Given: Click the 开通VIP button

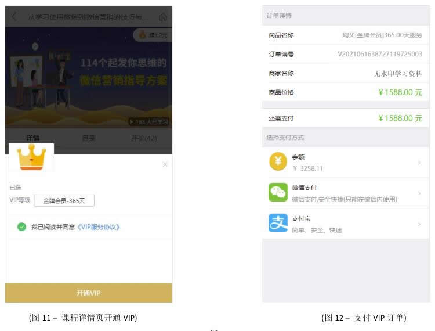Looking at the screenshot, I should pos(89,293).
